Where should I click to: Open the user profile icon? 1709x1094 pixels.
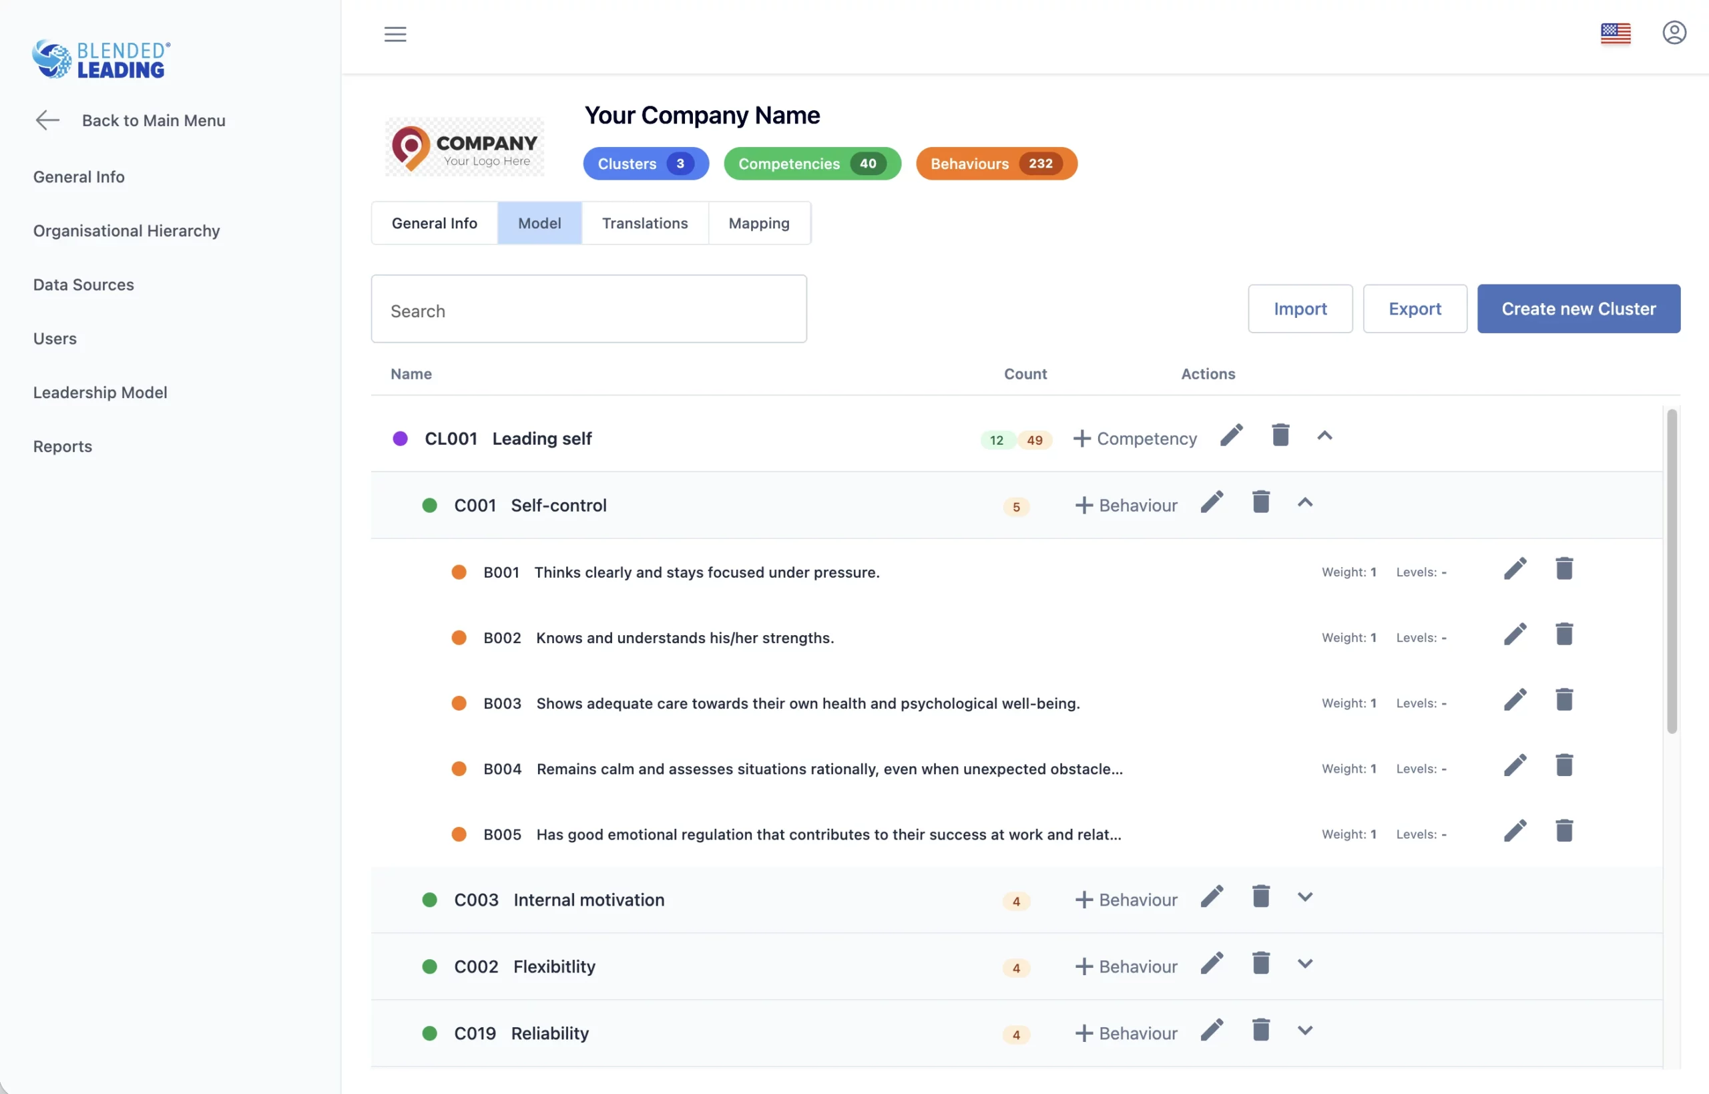coord(1674,33)
